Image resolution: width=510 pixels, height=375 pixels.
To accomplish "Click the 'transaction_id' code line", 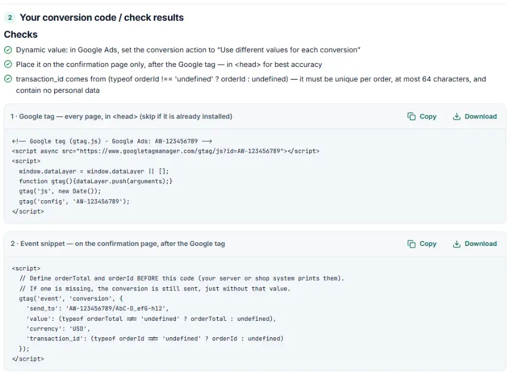I will pos(155,338).
